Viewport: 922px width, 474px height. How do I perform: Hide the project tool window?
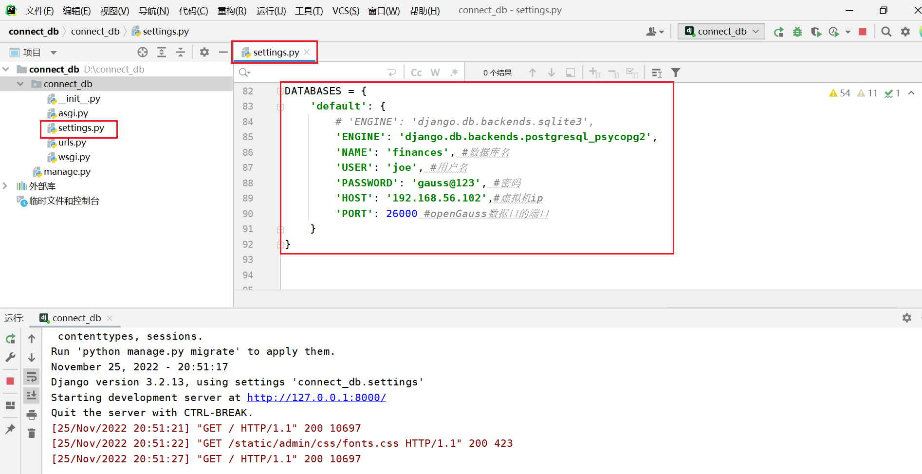coord(223,52)
